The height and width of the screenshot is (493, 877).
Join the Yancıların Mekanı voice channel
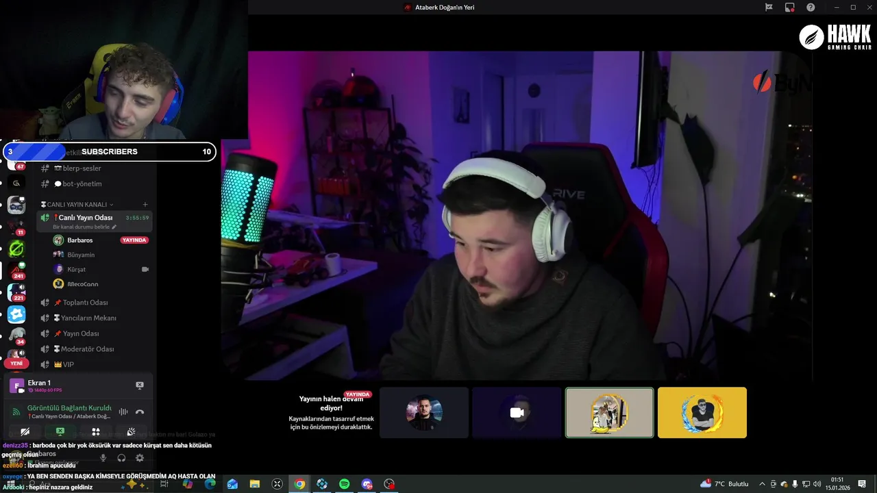(95, 318)
